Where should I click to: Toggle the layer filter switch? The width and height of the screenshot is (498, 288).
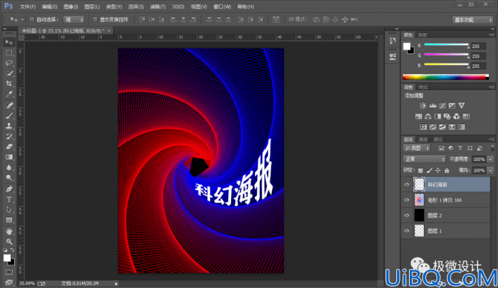coord(492,148)
